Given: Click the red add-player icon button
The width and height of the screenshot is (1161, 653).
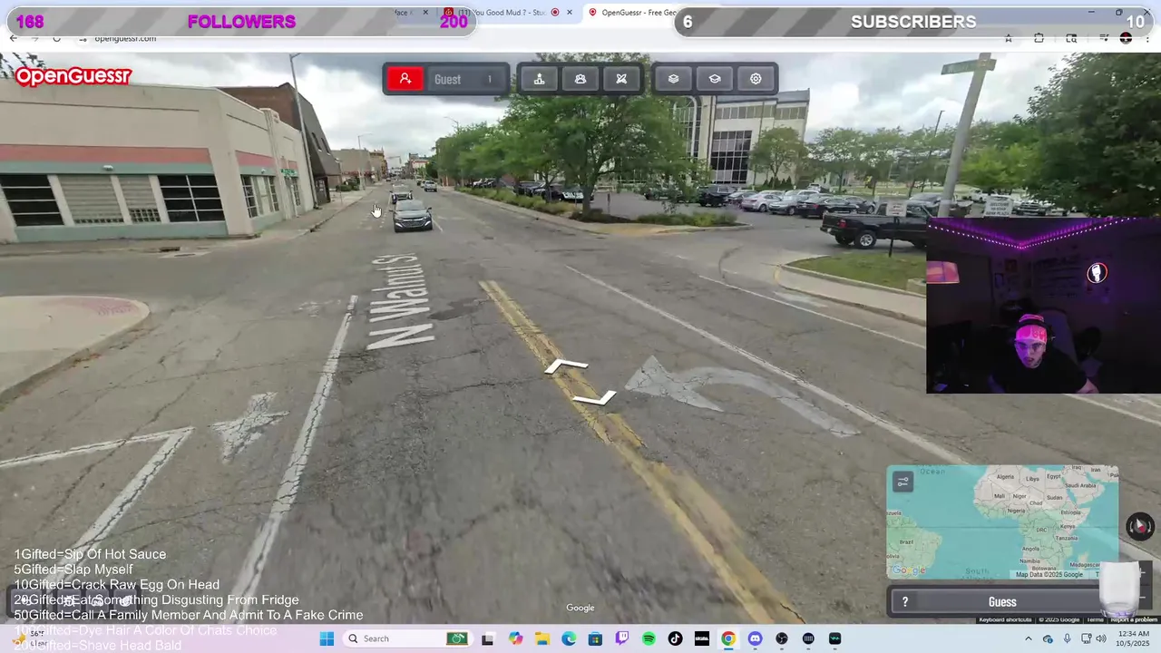Looking at the screenshot, I should coord(405,79).
